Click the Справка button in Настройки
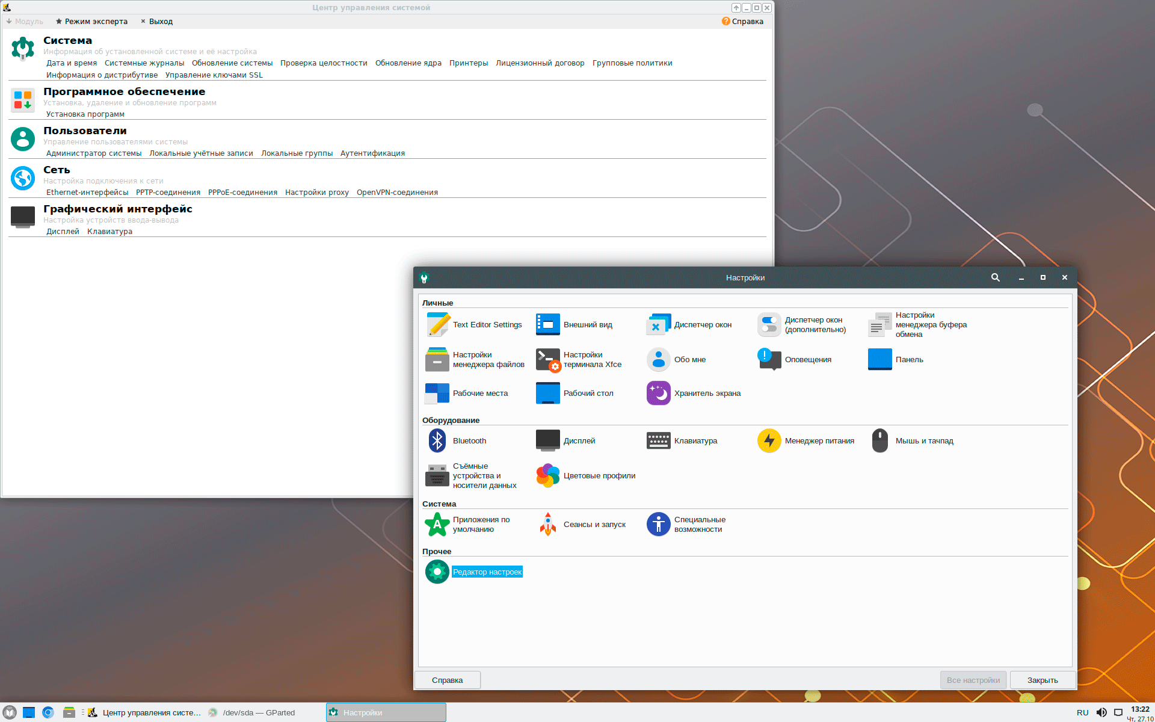The height and width of the screenshot is (722, 1155). [447, 680]
